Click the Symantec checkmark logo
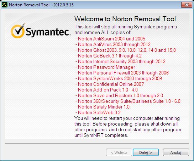Viewport: 194px width, 161px height. coord(18,31)
